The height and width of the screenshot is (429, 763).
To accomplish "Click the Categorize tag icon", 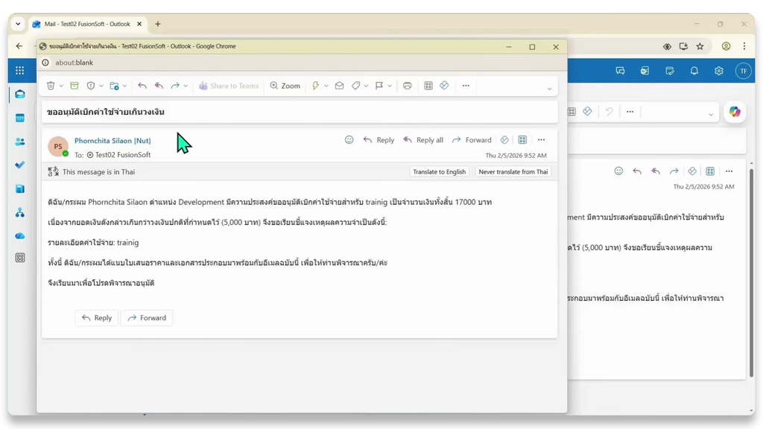I will [355, 86].
